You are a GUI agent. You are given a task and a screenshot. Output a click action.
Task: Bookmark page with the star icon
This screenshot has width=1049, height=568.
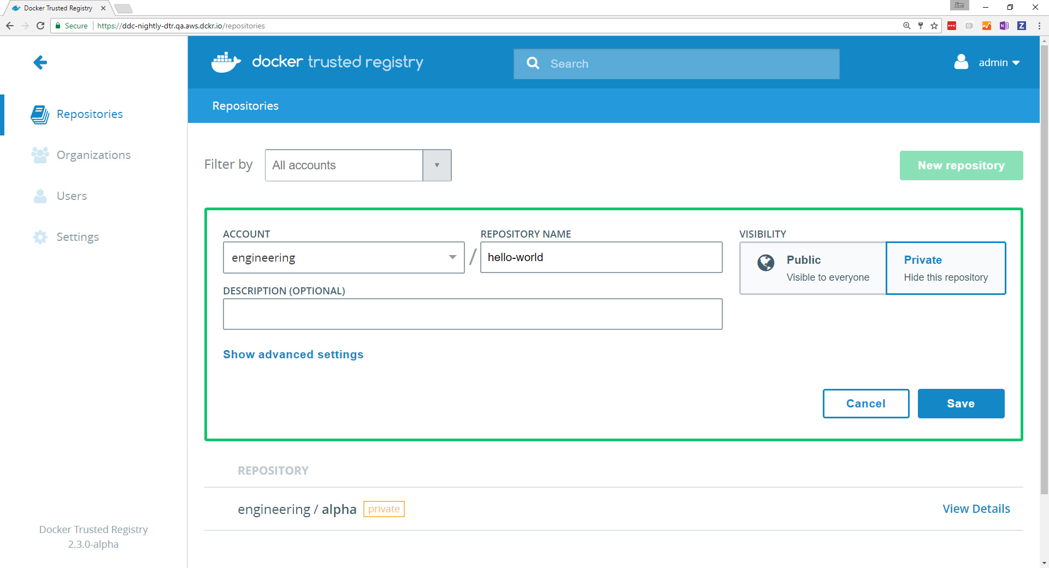click(934, 26)
